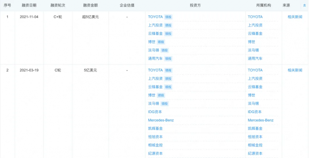Open 相城金控 link in the 投资方 column
The height and width of the screenshot is (158, 309).
pos(155,145)
